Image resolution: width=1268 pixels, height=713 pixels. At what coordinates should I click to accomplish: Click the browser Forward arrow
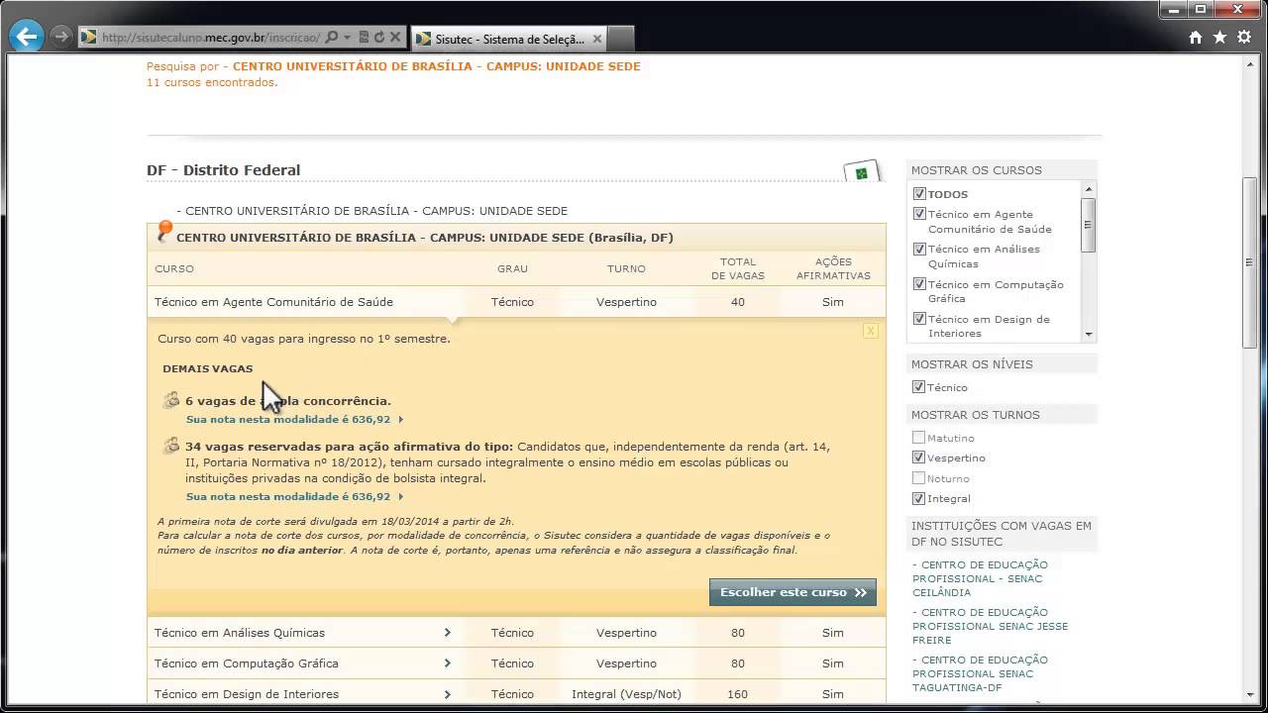(x=60, y=37)
